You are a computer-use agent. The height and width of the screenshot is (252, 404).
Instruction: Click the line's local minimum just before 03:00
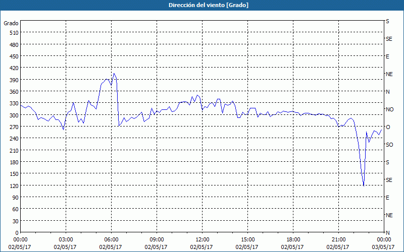(64, 130)
